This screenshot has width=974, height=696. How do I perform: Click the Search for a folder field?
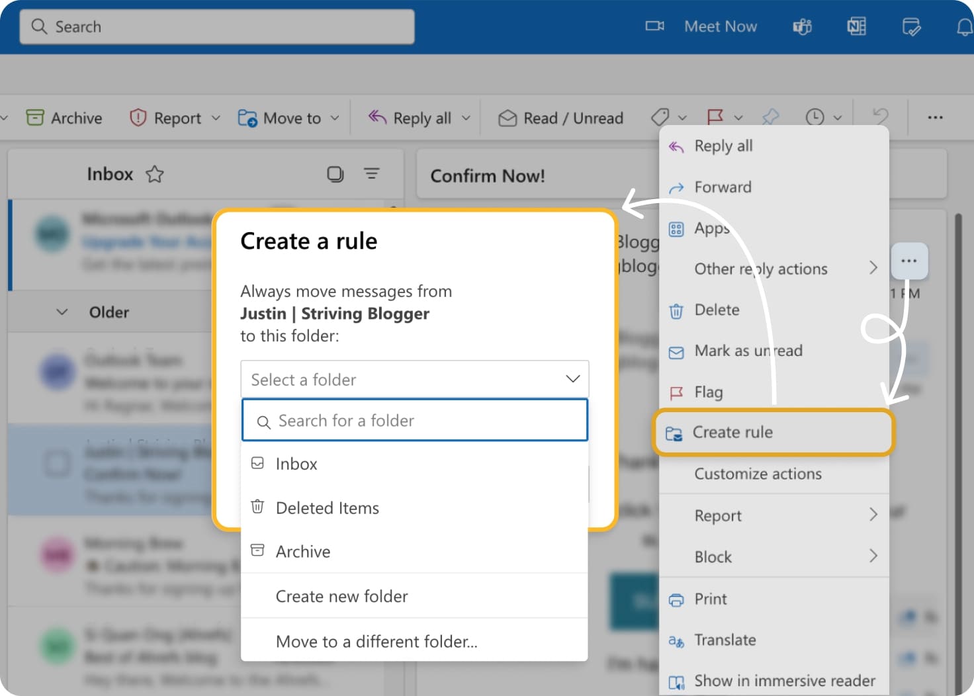point(415,420)
